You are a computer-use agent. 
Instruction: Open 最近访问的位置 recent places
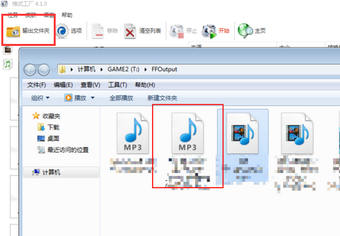tap(63, 150)
